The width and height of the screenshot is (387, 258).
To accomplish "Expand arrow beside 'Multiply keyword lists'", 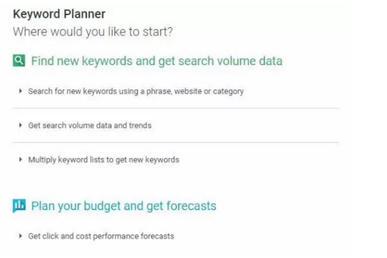I will pyautogui.click(x=21, y=159).
